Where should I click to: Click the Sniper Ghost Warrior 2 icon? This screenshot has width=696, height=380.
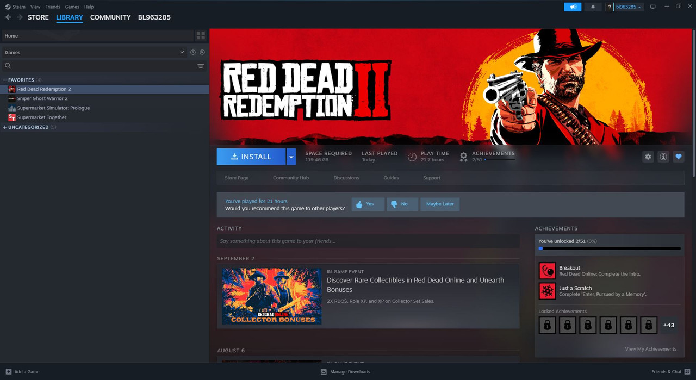tap(12, 98)
